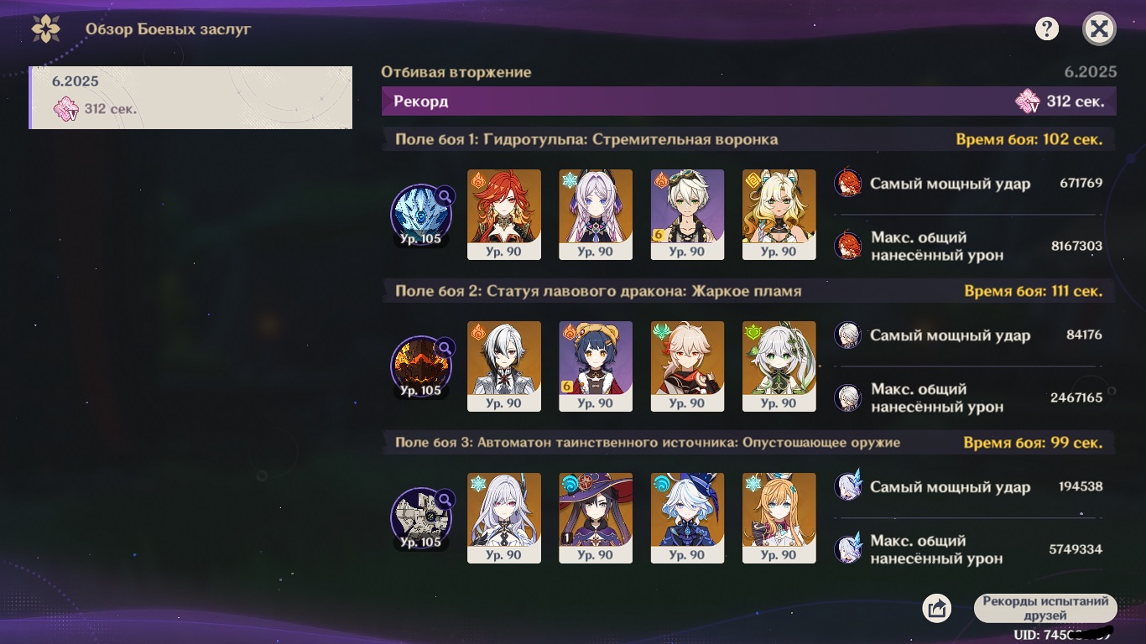Select the blonde Geo character in team 1
Image resolution: width=1146 pixels, height=644 pixels.
(779, 215)
